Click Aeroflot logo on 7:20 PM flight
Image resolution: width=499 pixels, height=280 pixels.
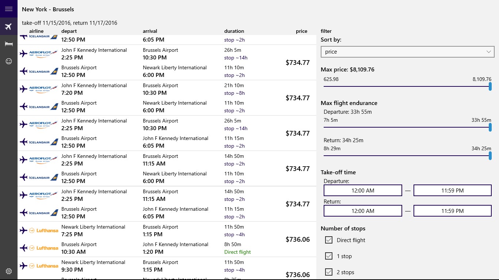(43, 89)
